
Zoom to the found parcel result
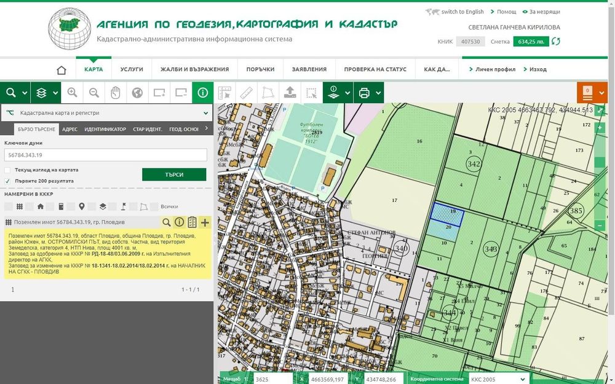tap(166, 222)
